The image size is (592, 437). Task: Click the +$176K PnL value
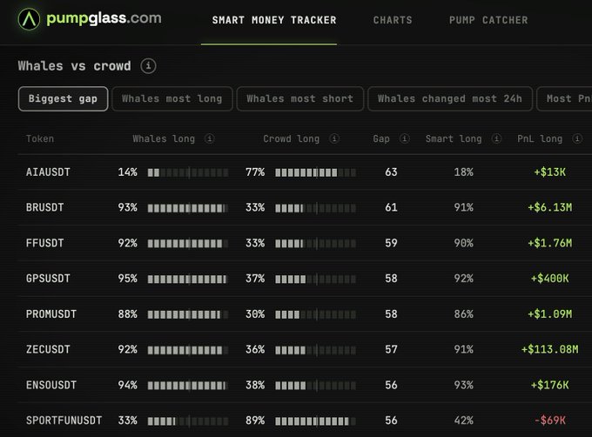[549, 385]
